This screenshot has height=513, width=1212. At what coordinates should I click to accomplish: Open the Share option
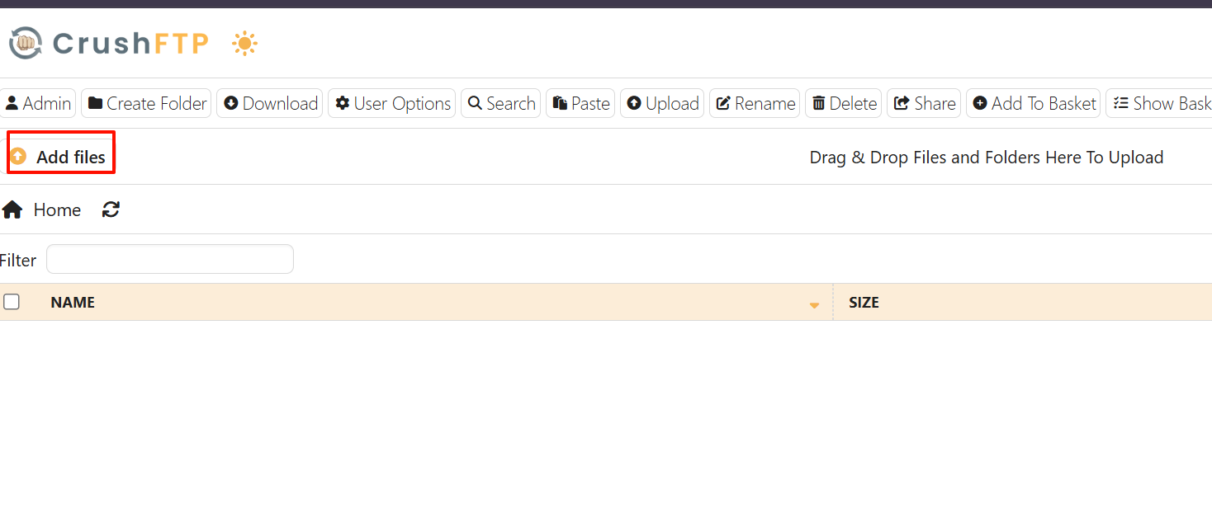click(x=924, y=103)
